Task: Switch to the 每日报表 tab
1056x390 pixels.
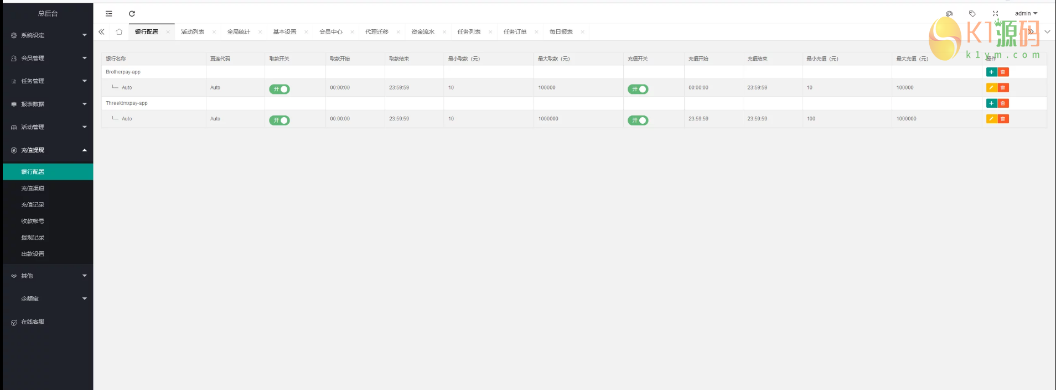Action: 561,32
